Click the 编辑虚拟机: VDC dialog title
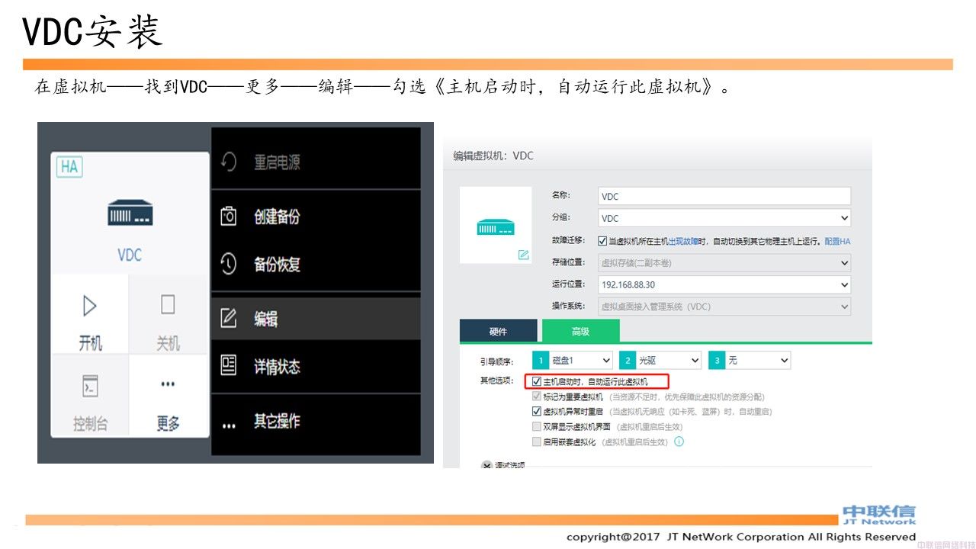This screenshot has width=976, height=549. (493, 156)
